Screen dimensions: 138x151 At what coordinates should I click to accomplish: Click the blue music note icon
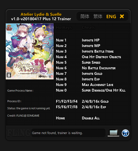point(125,133)
